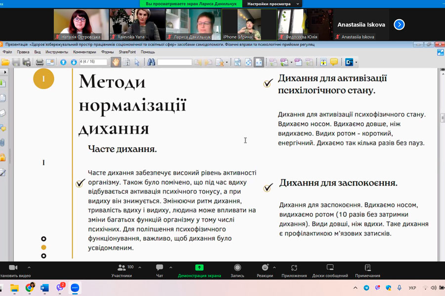Open Zoom Chat panel
445x296 pixels.
point(159,270)
